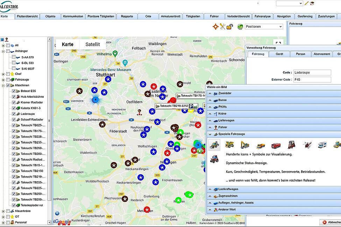Switch to the Flottenübersicht tab
The width and height of the screenshot is (341, 227).
pos(27,16)
